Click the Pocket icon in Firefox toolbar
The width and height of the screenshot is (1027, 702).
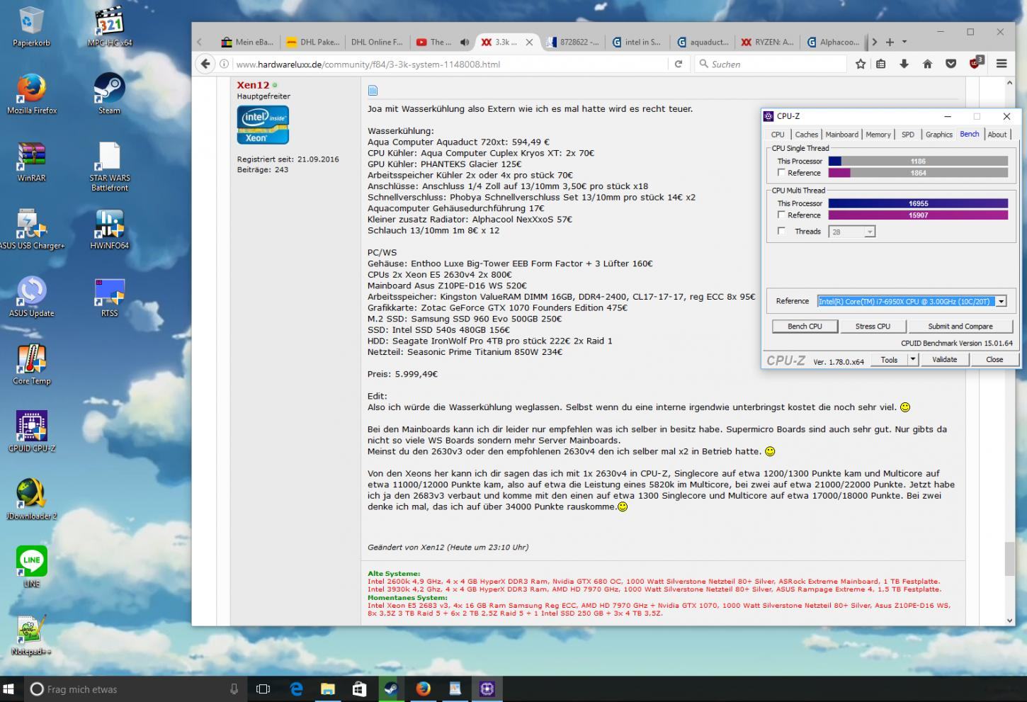click(951, 64)
